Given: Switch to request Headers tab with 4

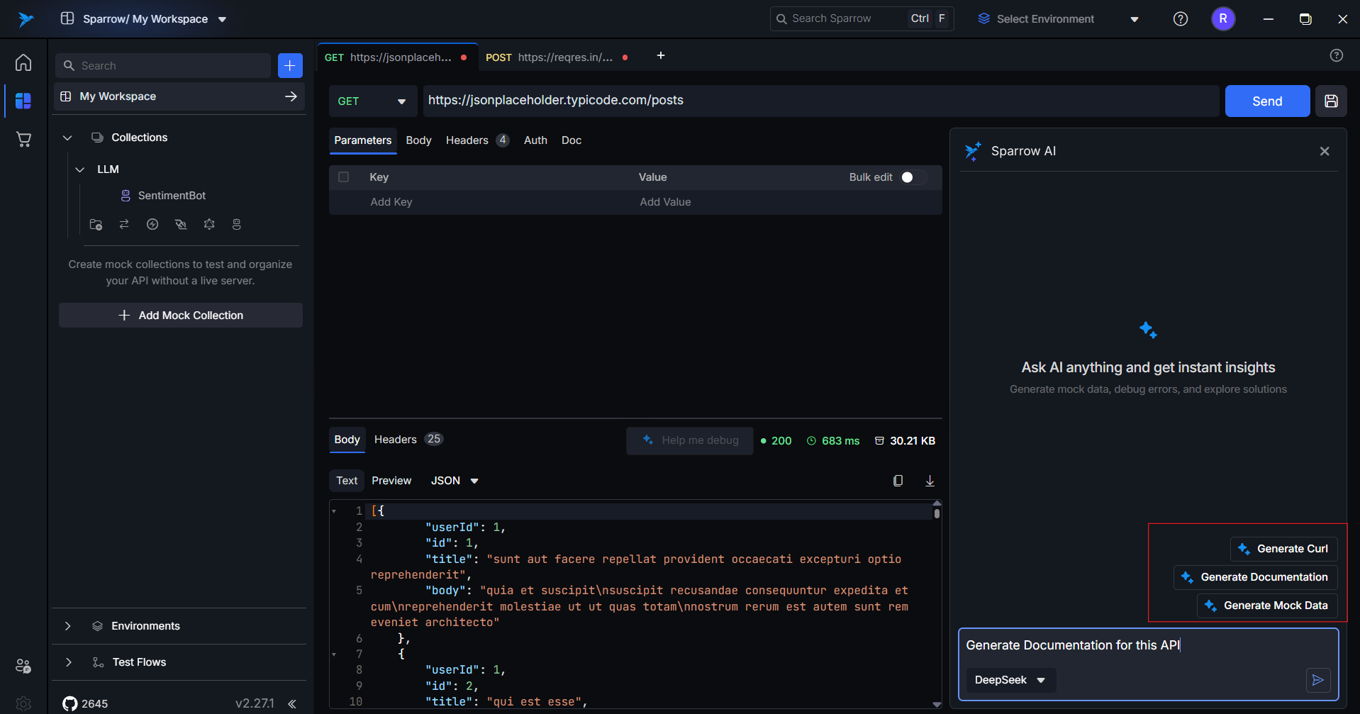Looking at the screenshot, I should [477, 140].
